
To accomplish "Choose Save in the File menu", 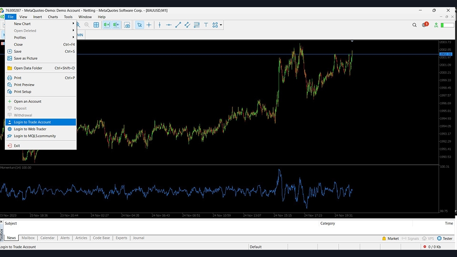I will (41, 52).
